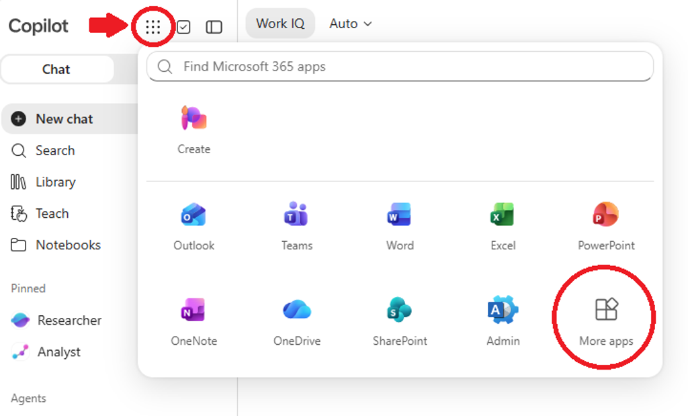688x416 pixels.
Task: Launch the Create app
Action: (194, 130)
